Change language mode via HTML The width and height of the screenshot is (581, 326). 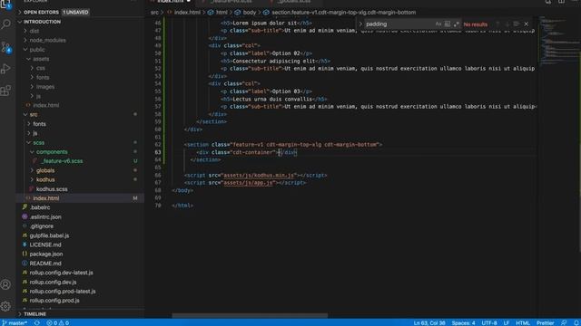click(523, 322)
